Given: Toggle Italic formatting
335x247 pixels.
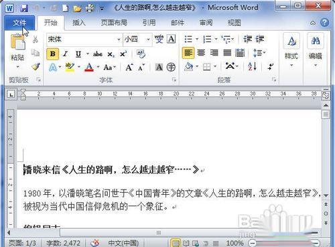Looking at the screenshot, I should (65, 54).
